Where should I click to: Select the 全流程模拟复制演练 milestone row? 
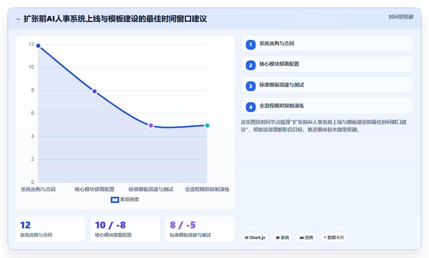coord(327,106)
